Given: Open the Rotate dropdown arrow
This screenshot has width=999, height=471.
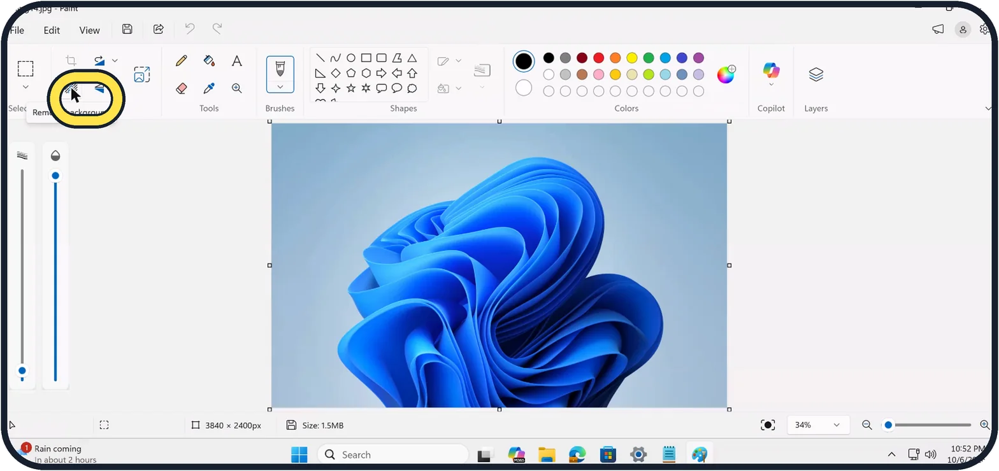Looking at the screenshot, I should coord(115,60).
